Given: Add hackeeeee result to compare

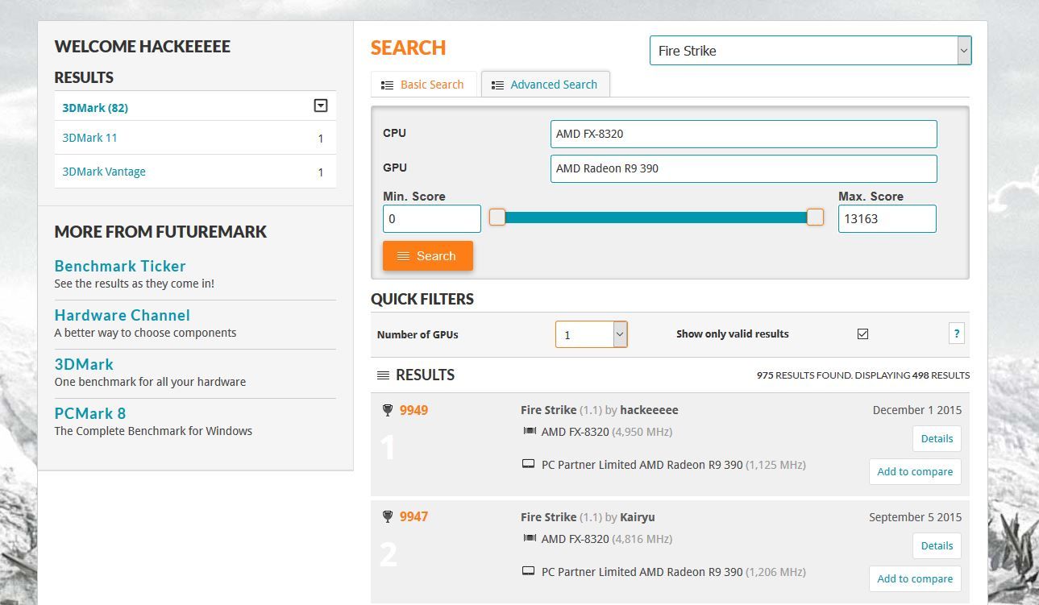Looking at the screenshot, I should (915, 472).
